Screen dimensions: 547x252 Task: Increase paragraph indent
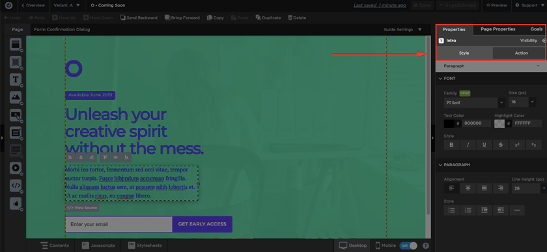(x=501, y=210)
